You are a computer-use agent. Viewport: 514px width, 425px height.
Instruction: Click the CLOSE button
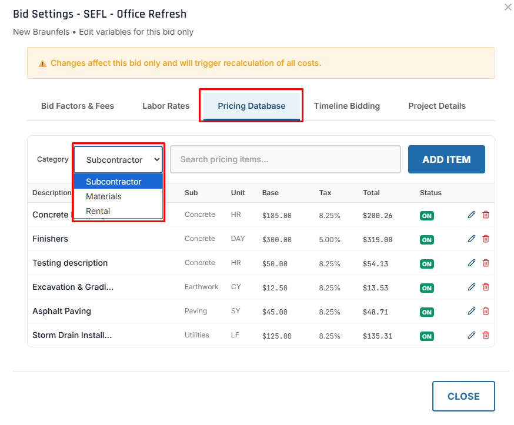tap(463, 396)
